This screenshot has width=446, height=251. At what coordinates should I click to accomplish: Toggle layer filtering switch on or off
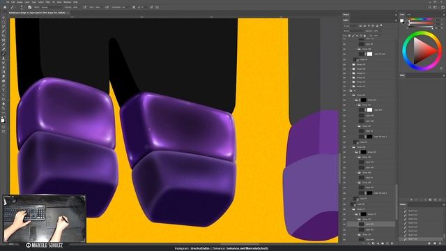point(381,26)
